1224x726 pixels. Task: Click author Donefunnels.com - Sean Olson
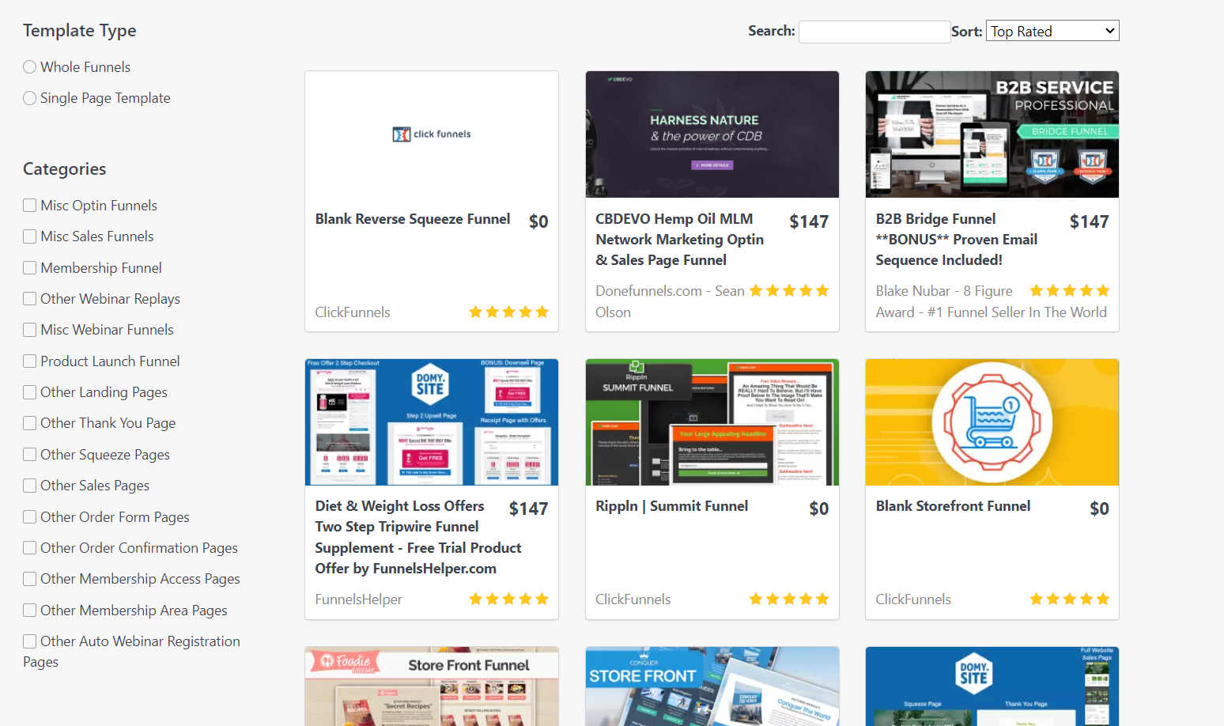(x=670, y=301)
